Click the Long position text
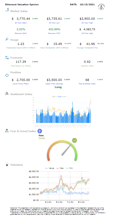The height and width of the screenshot is (219, 117). 58,87
